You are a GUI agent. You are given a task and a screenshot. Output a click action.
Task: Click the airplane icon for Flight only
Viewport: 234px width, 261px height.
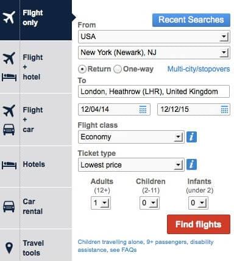point(9,18)
